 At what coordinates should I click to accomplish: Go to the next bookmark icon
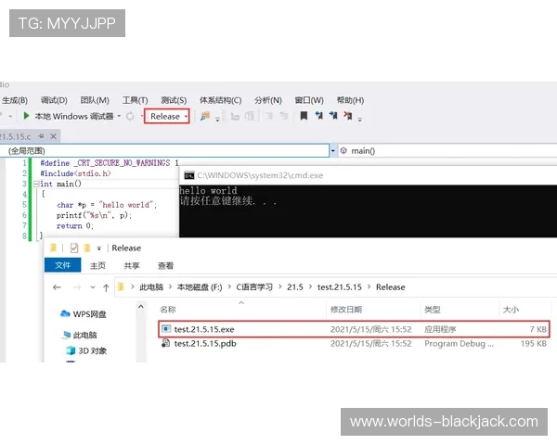coord(333,115)
